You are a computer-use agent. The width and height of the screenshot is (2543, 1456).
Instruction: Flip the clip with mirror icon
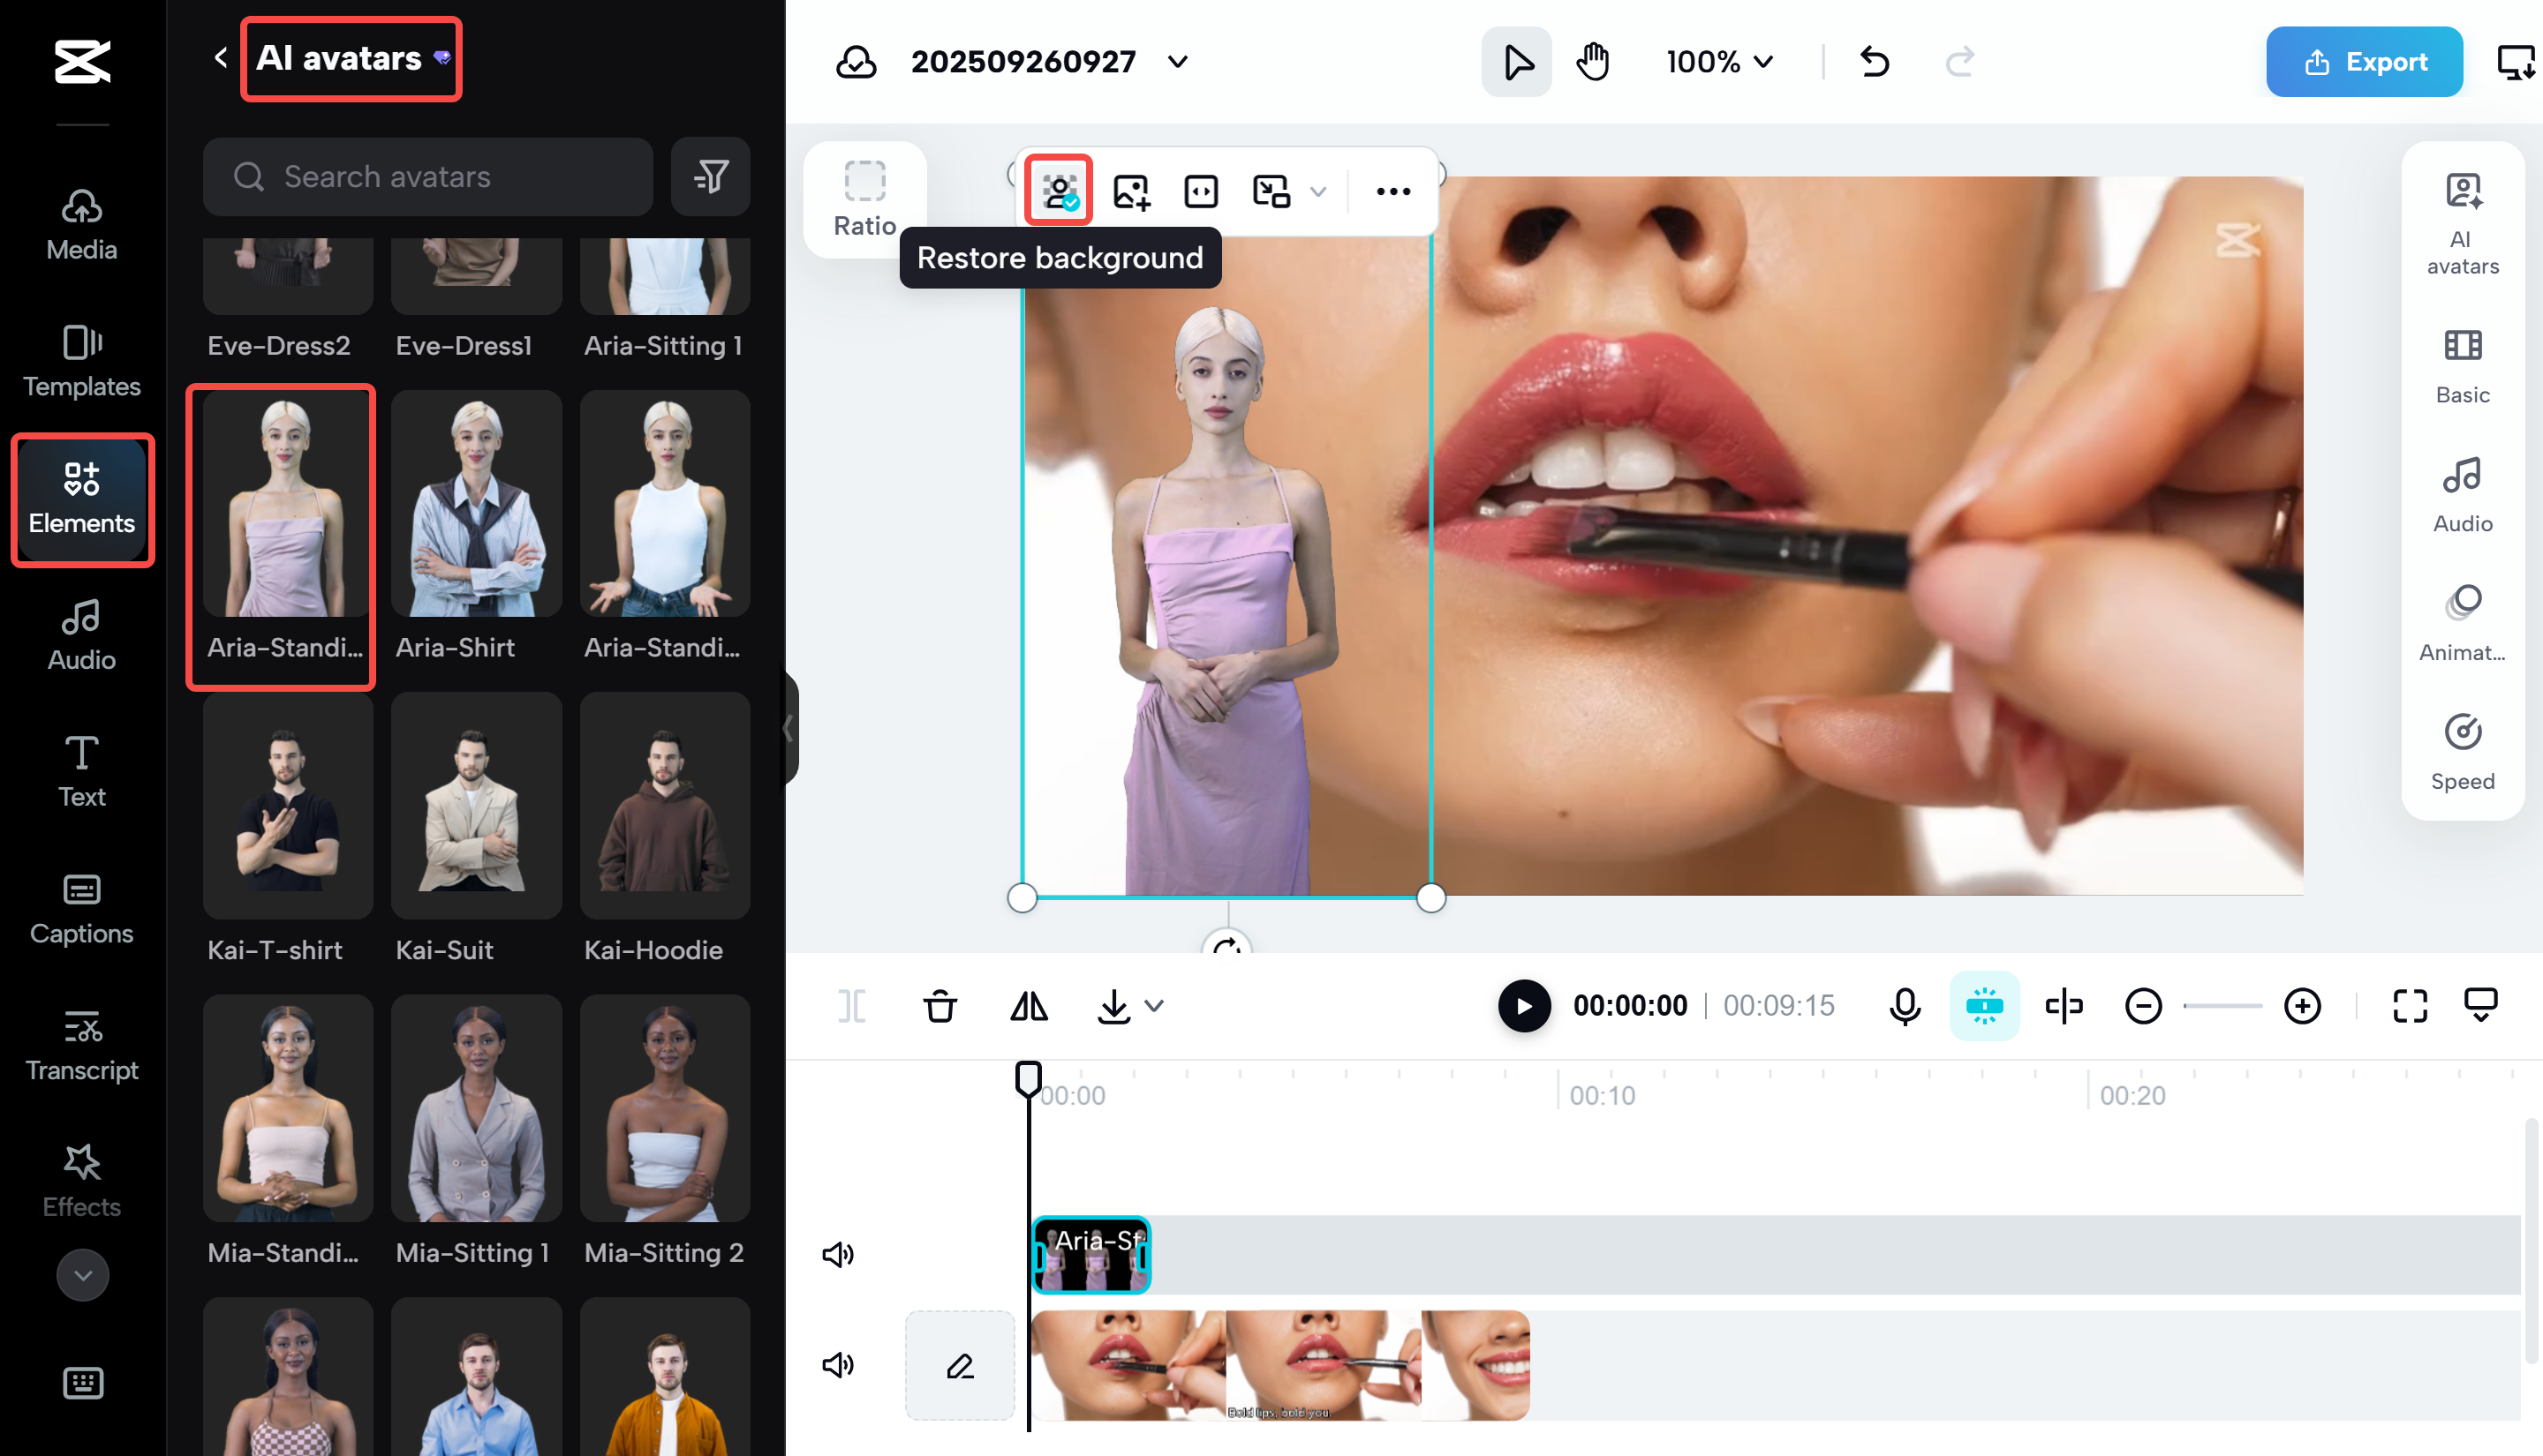click(1030, 1006)
